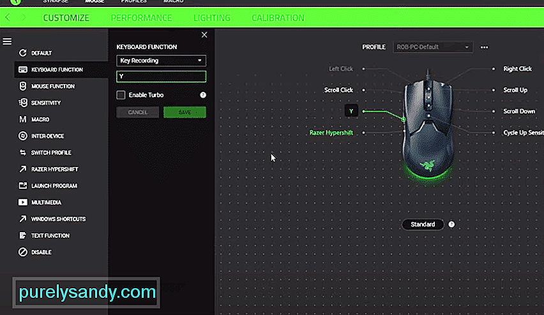This screenshot has width=544, height=315.
Task: Click the Y key assignment label
Action: [x=351, y=111]
